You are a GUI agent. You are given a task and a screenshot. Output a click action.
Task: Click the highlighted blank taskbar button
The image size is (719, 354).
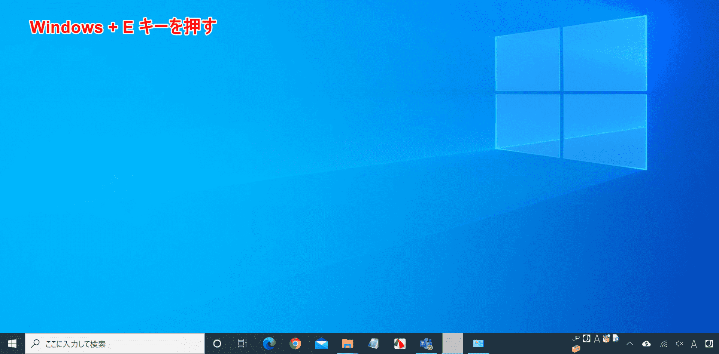[452, 344]
